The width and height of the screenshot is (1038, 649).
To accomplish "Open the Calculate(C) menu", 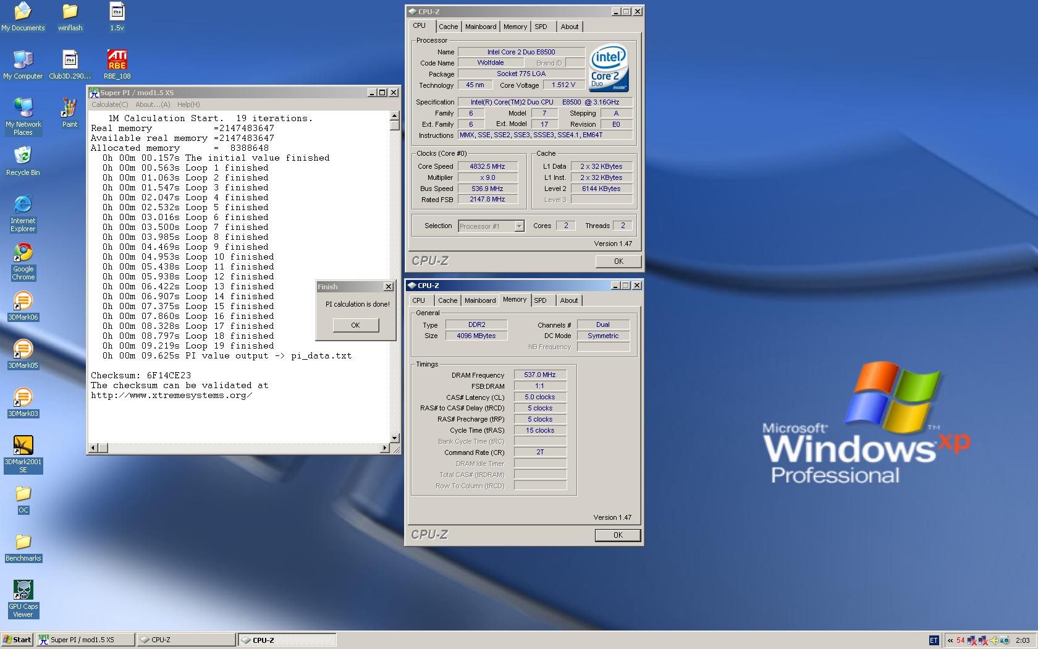I will click(x=110, y=104).
